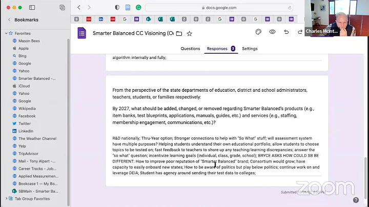Star the Smarter Balanced CC Visioning form
The width and height of the screenshot is (369, 207).
pos(189,34)
